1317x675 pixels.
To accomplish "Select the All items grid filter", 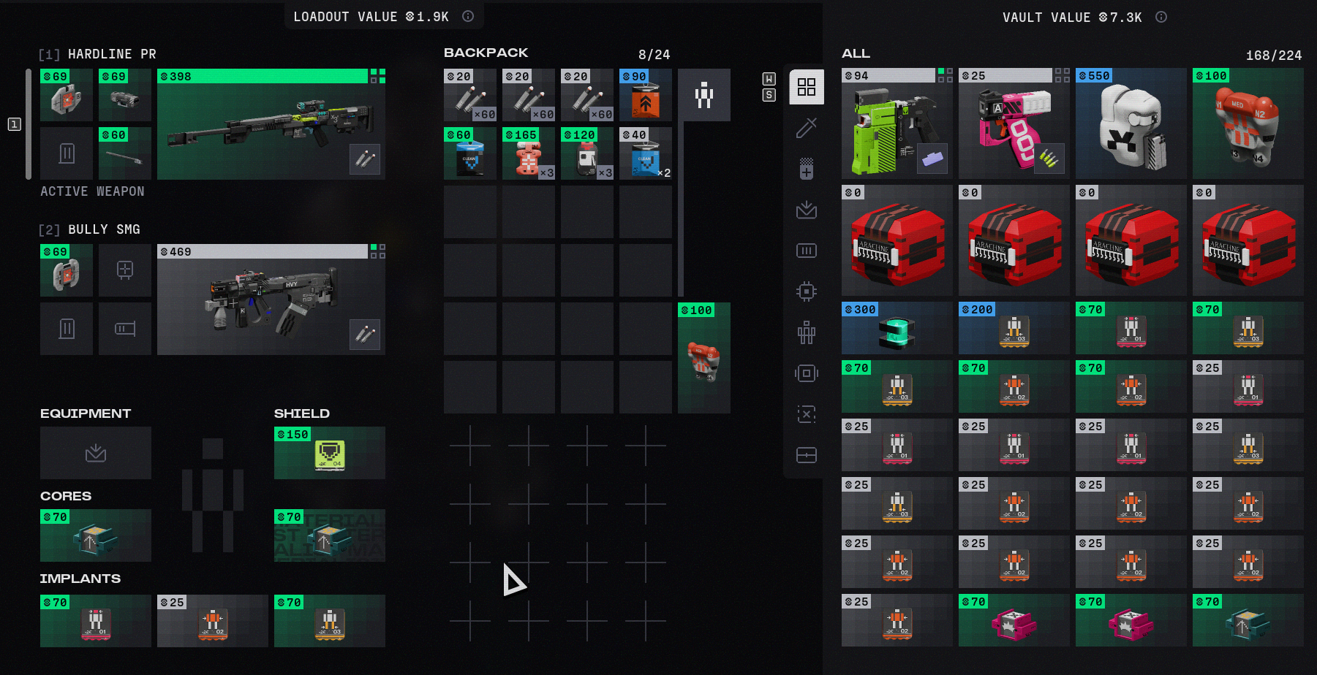I will click(x=807, y=87).
